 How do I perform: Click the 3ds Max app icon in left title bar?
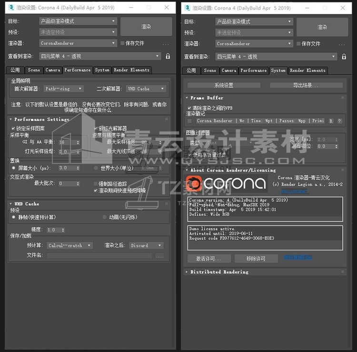pyautogui.click(x=11, y=7)
